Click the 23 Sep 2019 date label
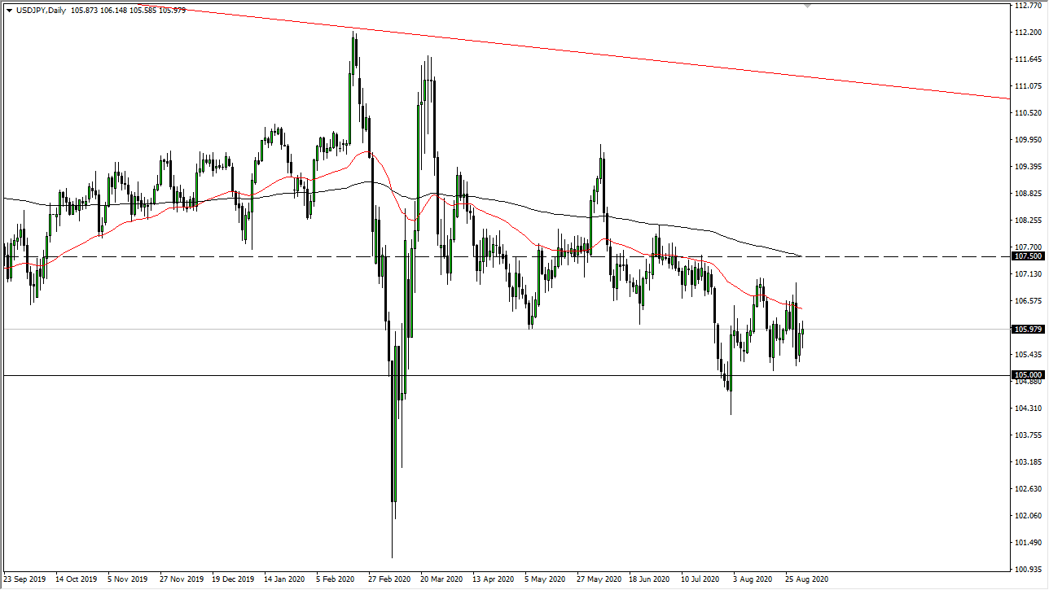 pos(24,579)
